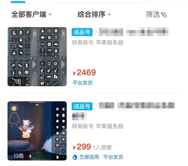Select the active blue tab indicator
188x166 pixels.
click(x=18, y=2)
